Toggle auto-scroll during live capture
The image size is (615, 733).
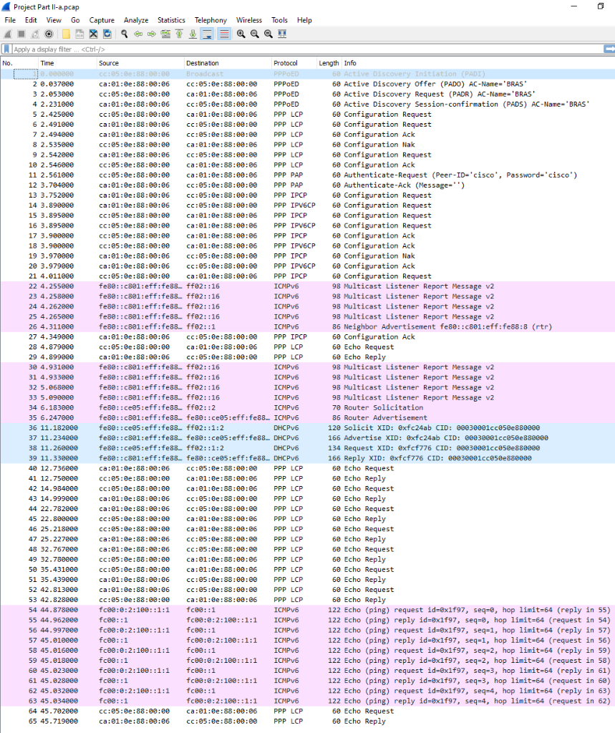tap(208, 33)
